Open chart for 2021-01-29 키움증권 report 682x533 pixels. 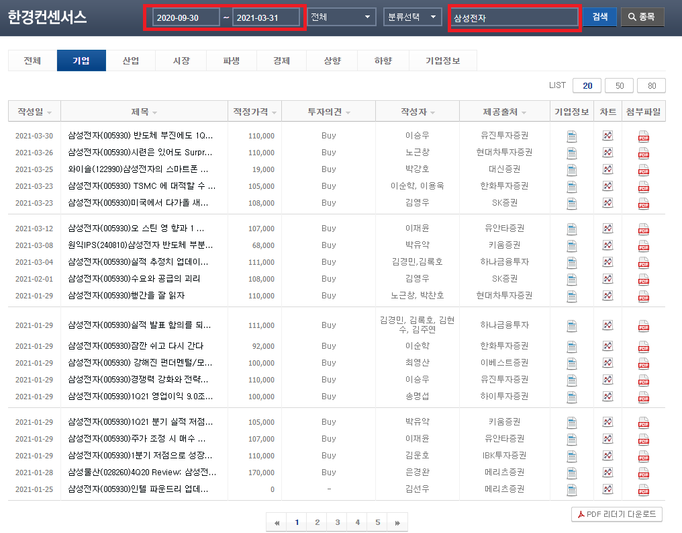point(607,422)
